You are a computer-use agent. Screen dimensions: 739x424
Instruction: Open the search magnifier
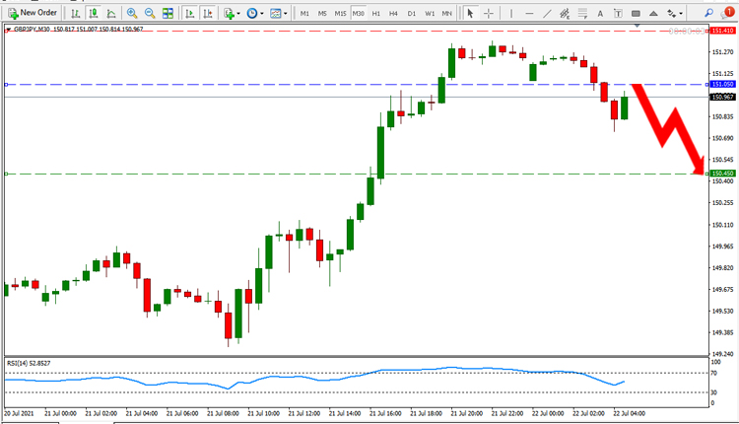tap(708, 13)
